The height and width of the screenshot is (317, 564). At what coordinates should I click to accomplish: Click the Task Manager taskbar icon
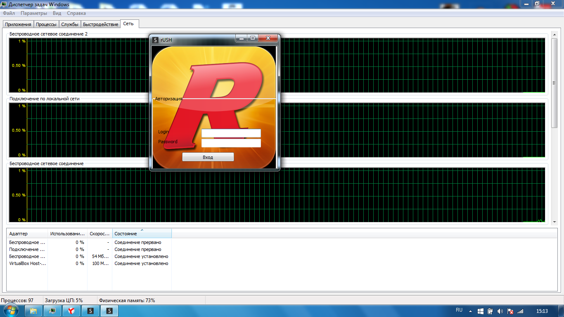click(52, 311)
